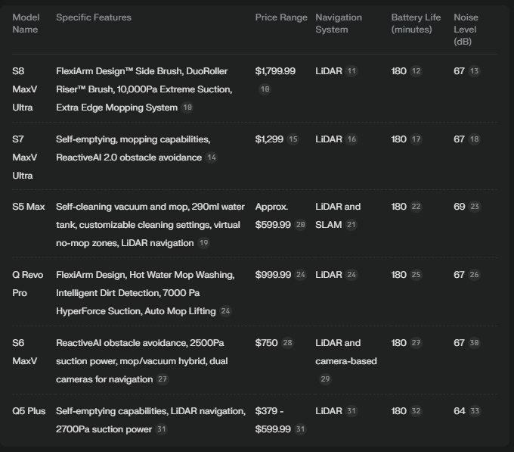Click the Noise Level (dB) column header
Viewport: 514px width, 452px height.
click(x=466, y=30)
